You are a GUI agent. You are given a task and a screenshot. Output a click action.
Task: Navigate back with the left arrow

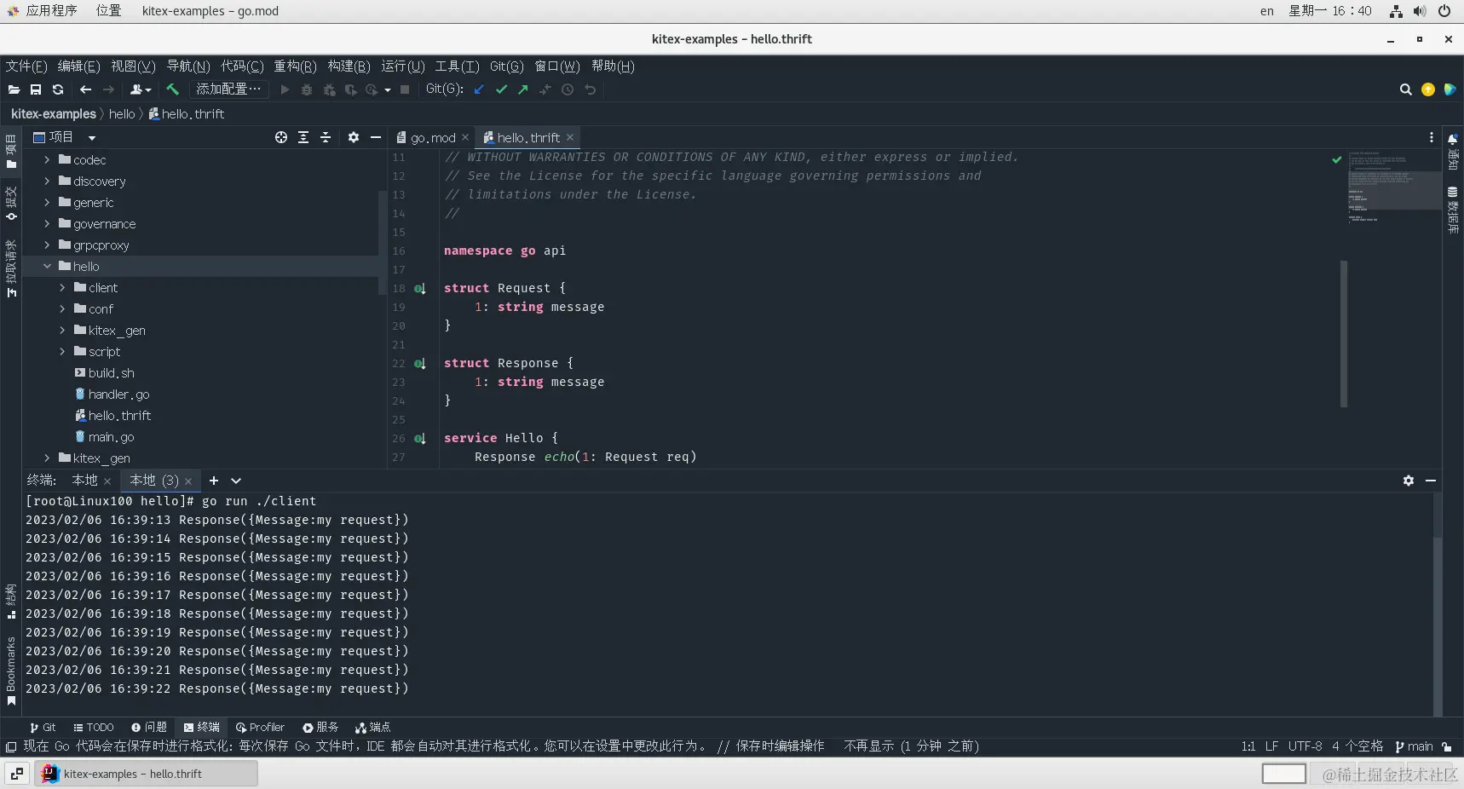[85, 89]
